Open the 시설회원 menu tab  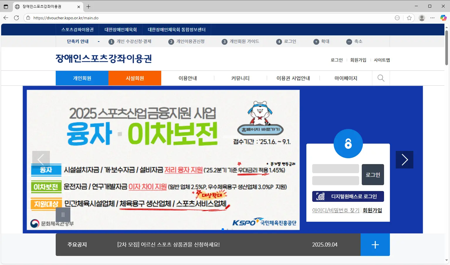click(135, 78)
